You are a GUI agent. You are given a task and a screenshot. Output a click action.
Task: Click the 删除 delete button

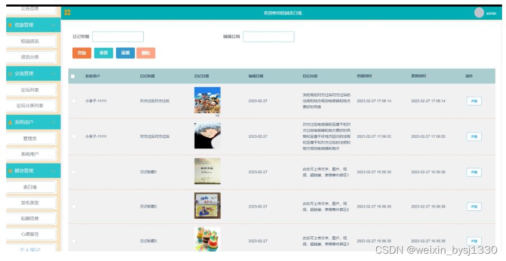146,53
